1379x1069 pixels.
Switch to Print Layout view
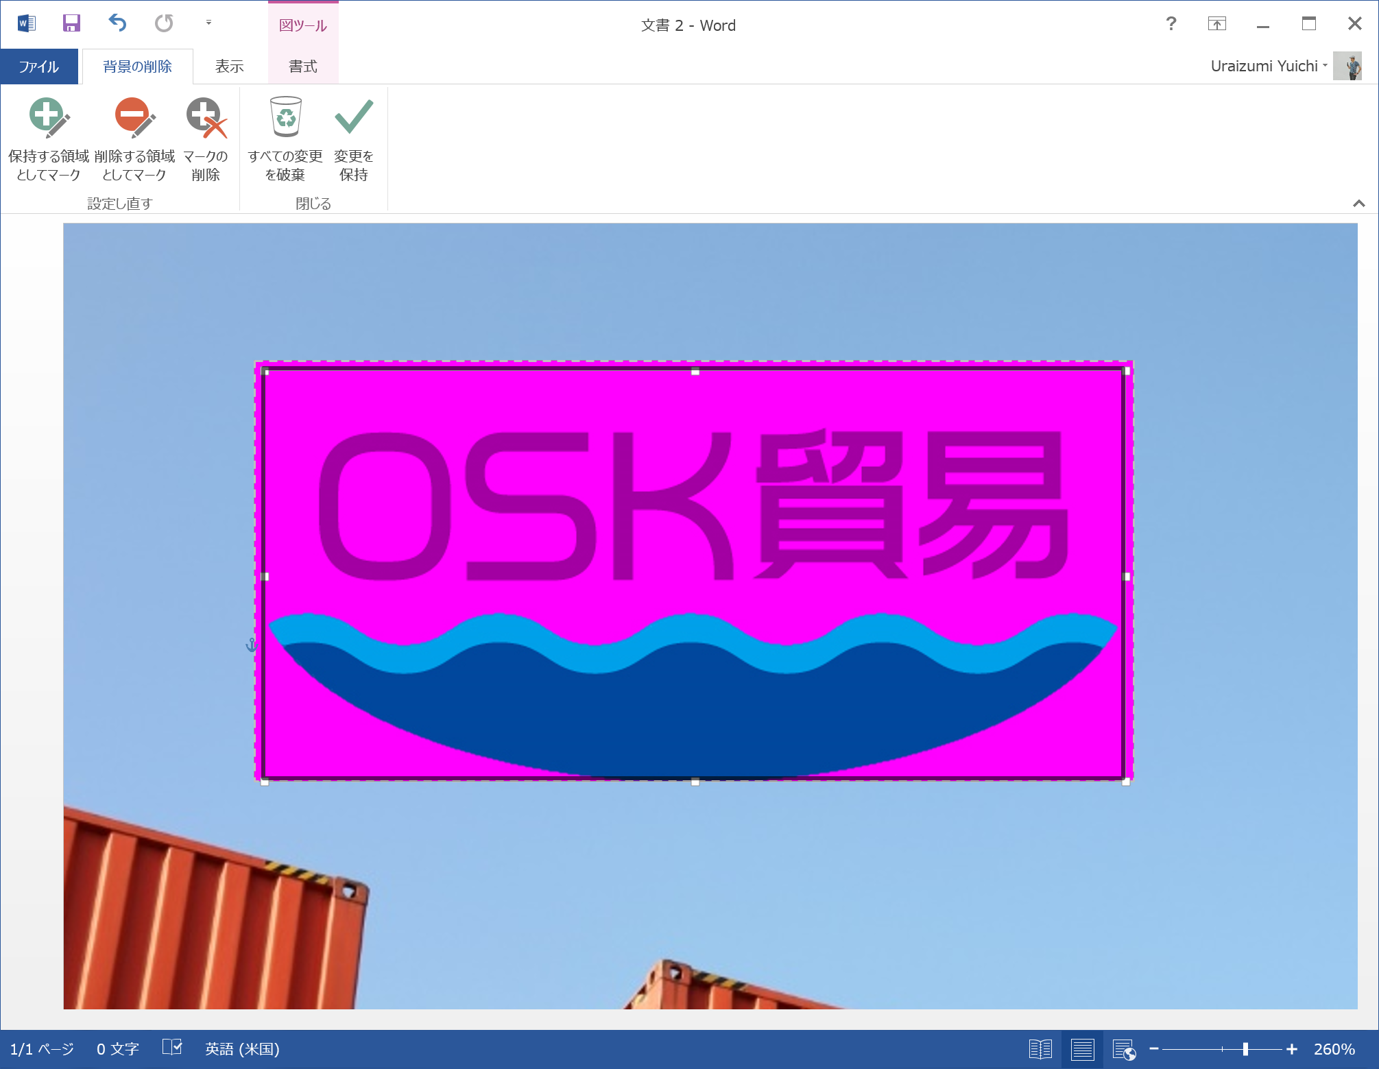pyautogui.click(x=1082, y=1049)
